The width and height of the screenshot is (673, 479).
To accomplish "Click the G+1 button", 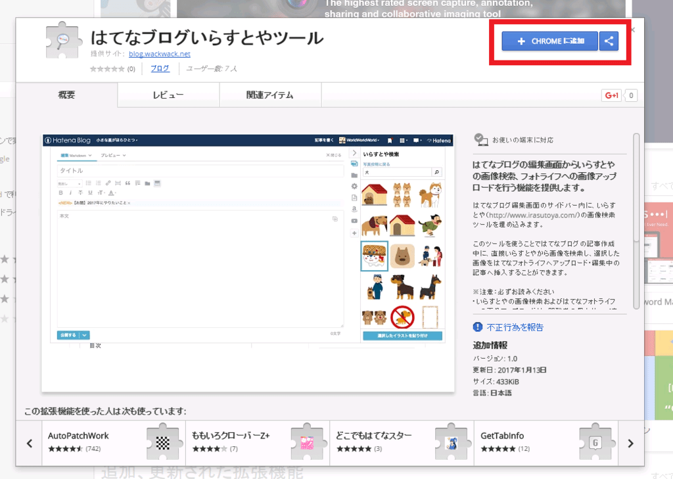I will click(611, 95).
